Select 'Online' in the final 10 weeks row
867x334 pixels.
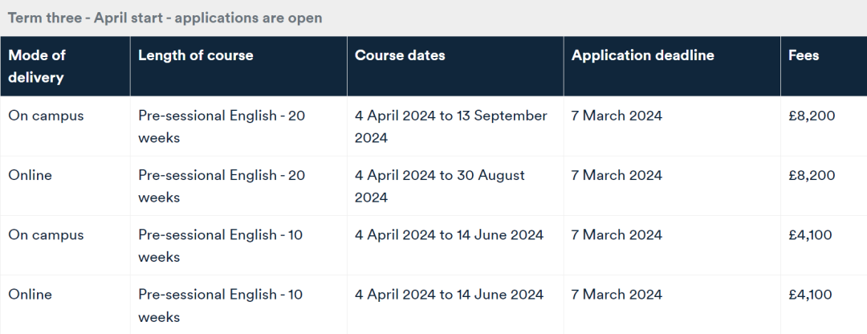30,294
